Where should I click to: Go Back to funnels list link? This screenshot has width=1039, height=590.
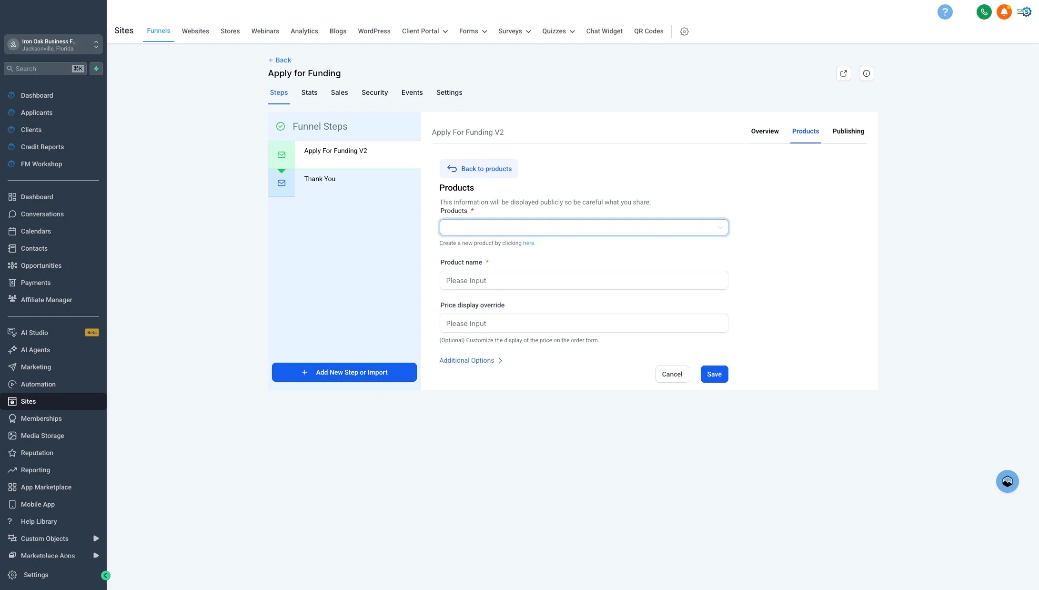click(x=280, y=60)
